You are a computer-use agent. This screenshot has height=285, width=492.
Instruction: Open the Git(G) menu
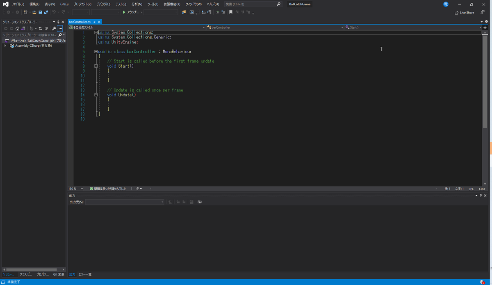(x=64, y=4)
